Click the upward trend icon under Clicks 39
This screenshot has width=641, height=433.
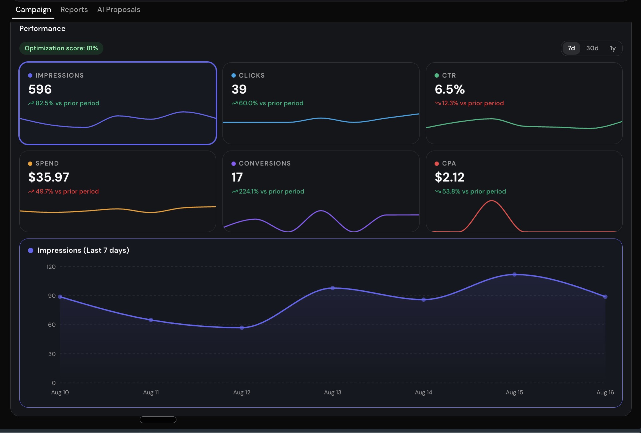(234, 103)
